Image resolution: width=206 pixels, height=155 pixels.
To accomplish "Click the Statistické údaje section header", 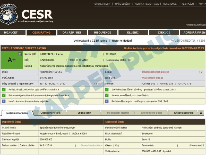I will pos(115,122).
